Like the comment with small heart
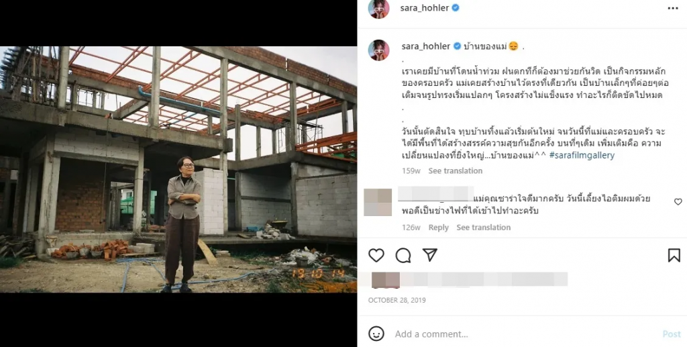 [678, 201]
